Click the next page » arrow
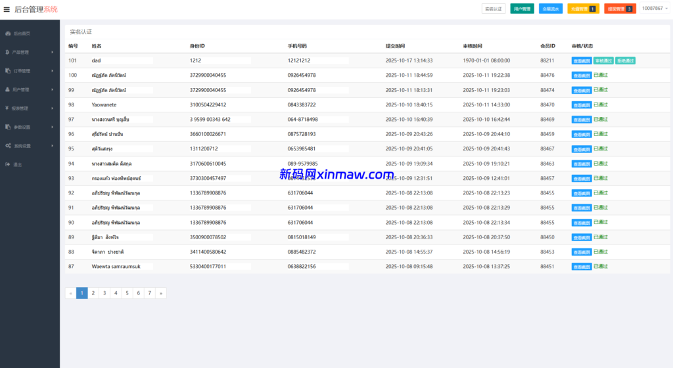Viewport: 673px width, 368px height. tap(161, 293)
